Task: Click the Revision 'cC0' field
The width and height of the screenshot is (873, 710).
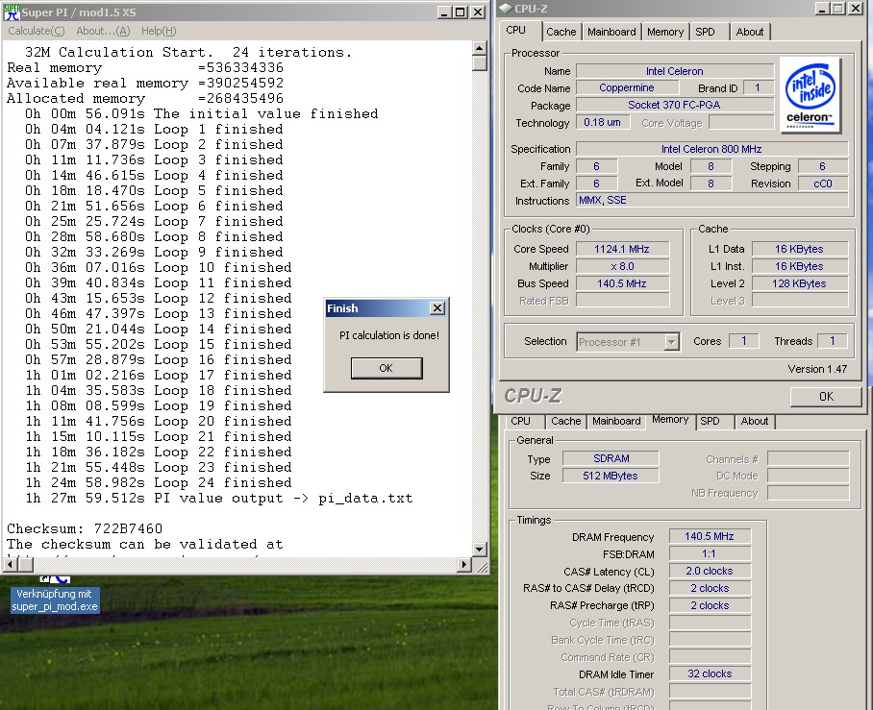Action: pos(823,184)
